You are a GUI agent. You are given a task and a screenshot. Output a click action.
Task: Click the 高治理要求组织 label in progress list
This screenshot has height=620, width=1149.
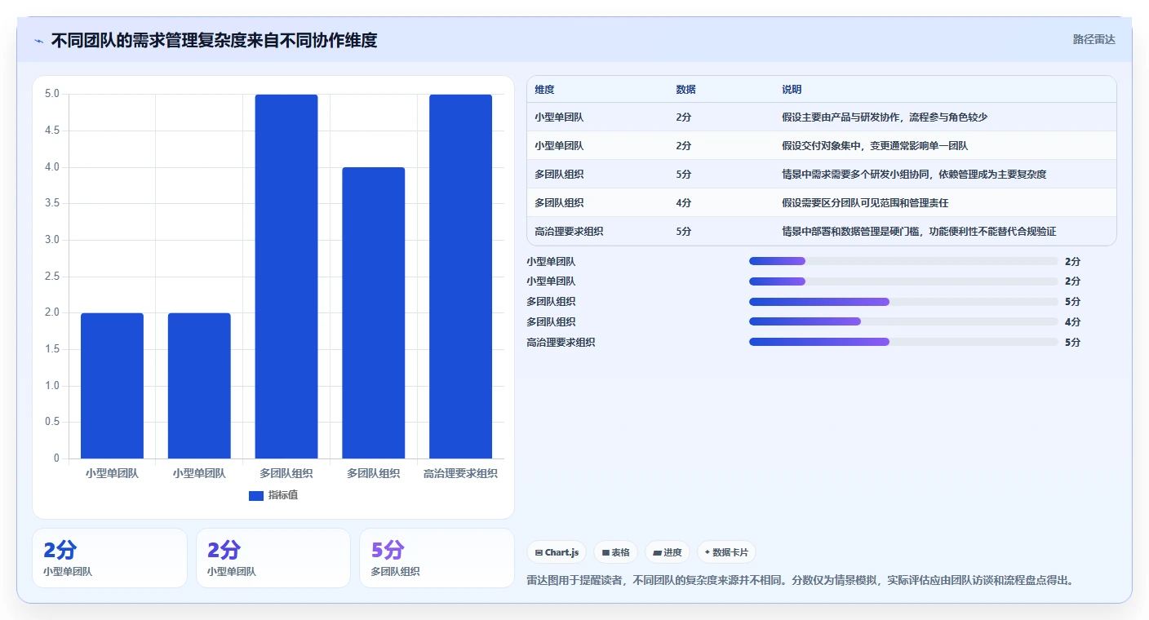pos(561,343)
